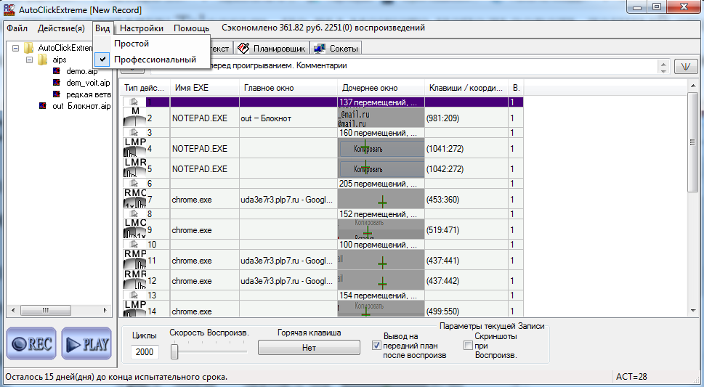Viewport: 704px width, 387px height.
Task: Sort by Главное окно column header
Action: coord(288,88)
